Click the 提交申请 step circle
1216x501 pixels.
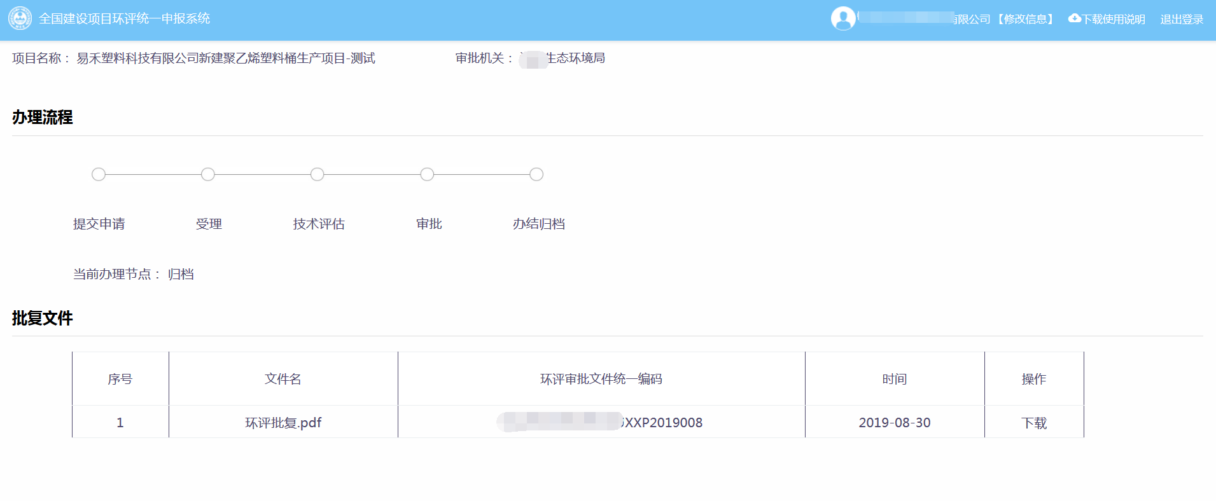coord(99,174)
